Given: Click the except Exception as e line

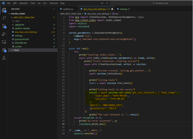Looking at the screenshot, I should [88, 118].
